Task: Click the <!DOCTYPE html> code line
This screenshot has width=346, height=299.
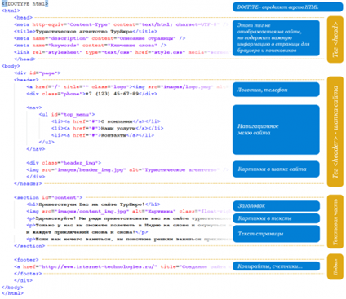Action: [x=24, y=4]
